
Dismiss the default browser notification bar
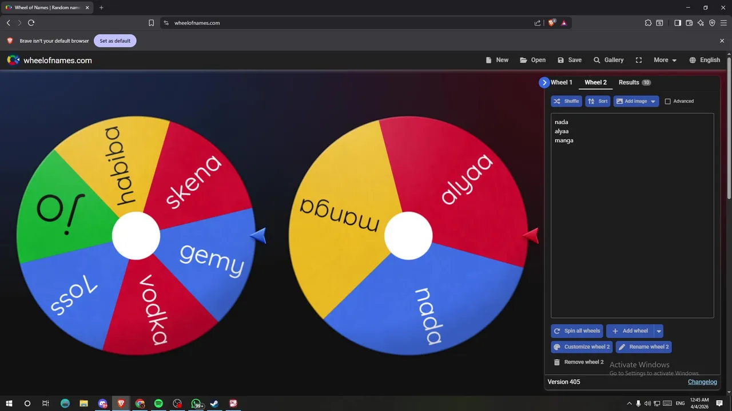click(x=722, y=41)
